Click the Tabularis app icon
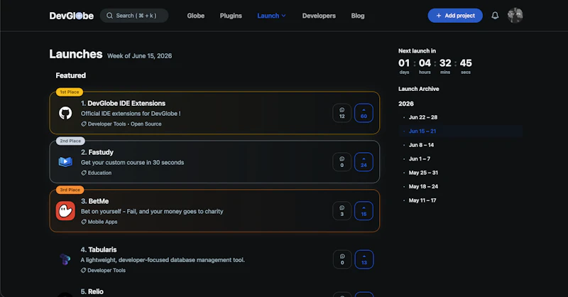 [x=65, y=259]
